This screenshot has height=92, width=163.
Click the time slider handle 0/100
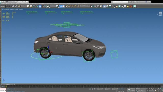pos(8,84)
